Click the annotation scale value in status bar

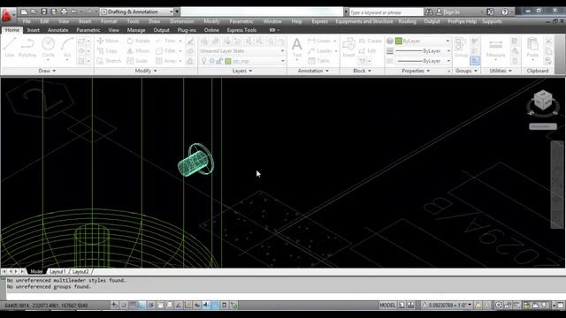[x=447, y=306]
